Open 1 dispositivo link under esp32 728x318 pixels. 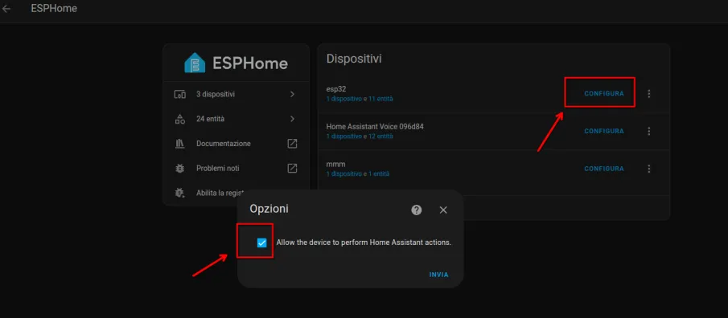[343, 99]
